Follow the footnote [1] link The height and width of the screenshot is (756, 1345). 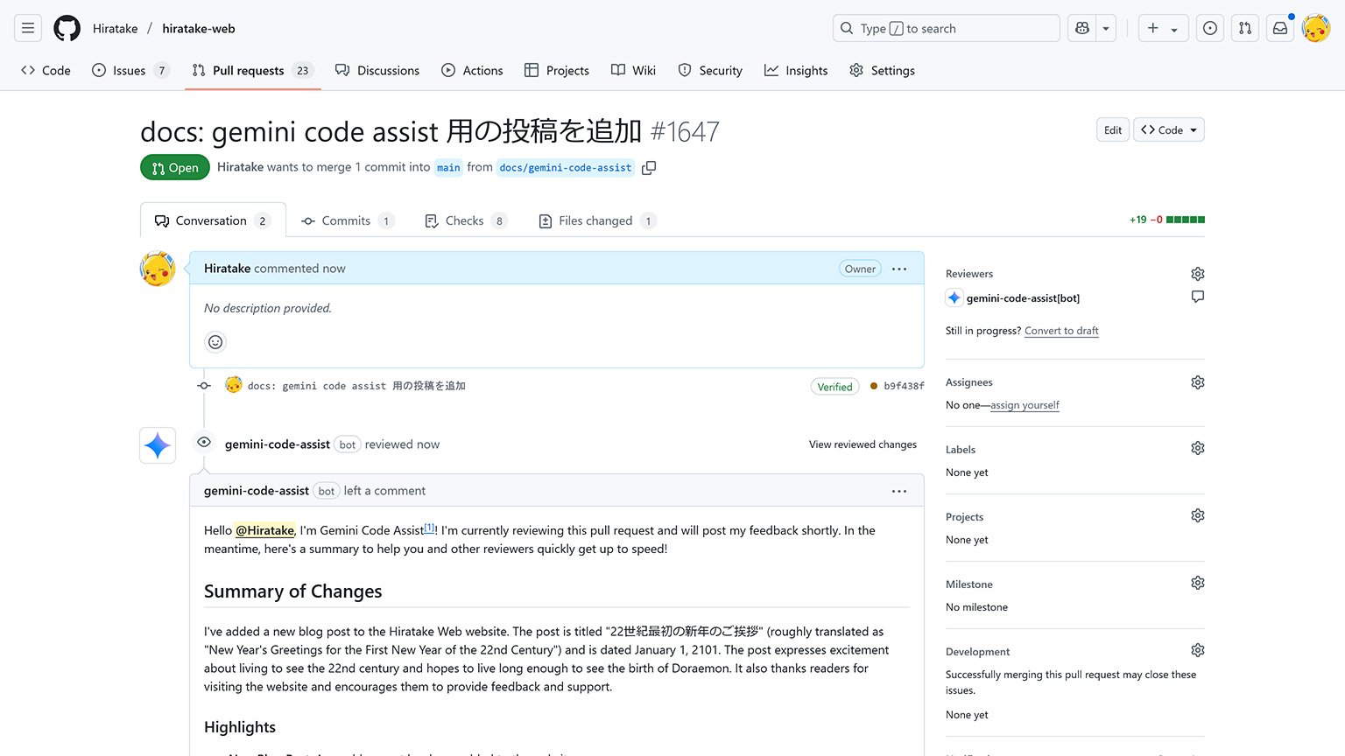(x=429, y=528)
